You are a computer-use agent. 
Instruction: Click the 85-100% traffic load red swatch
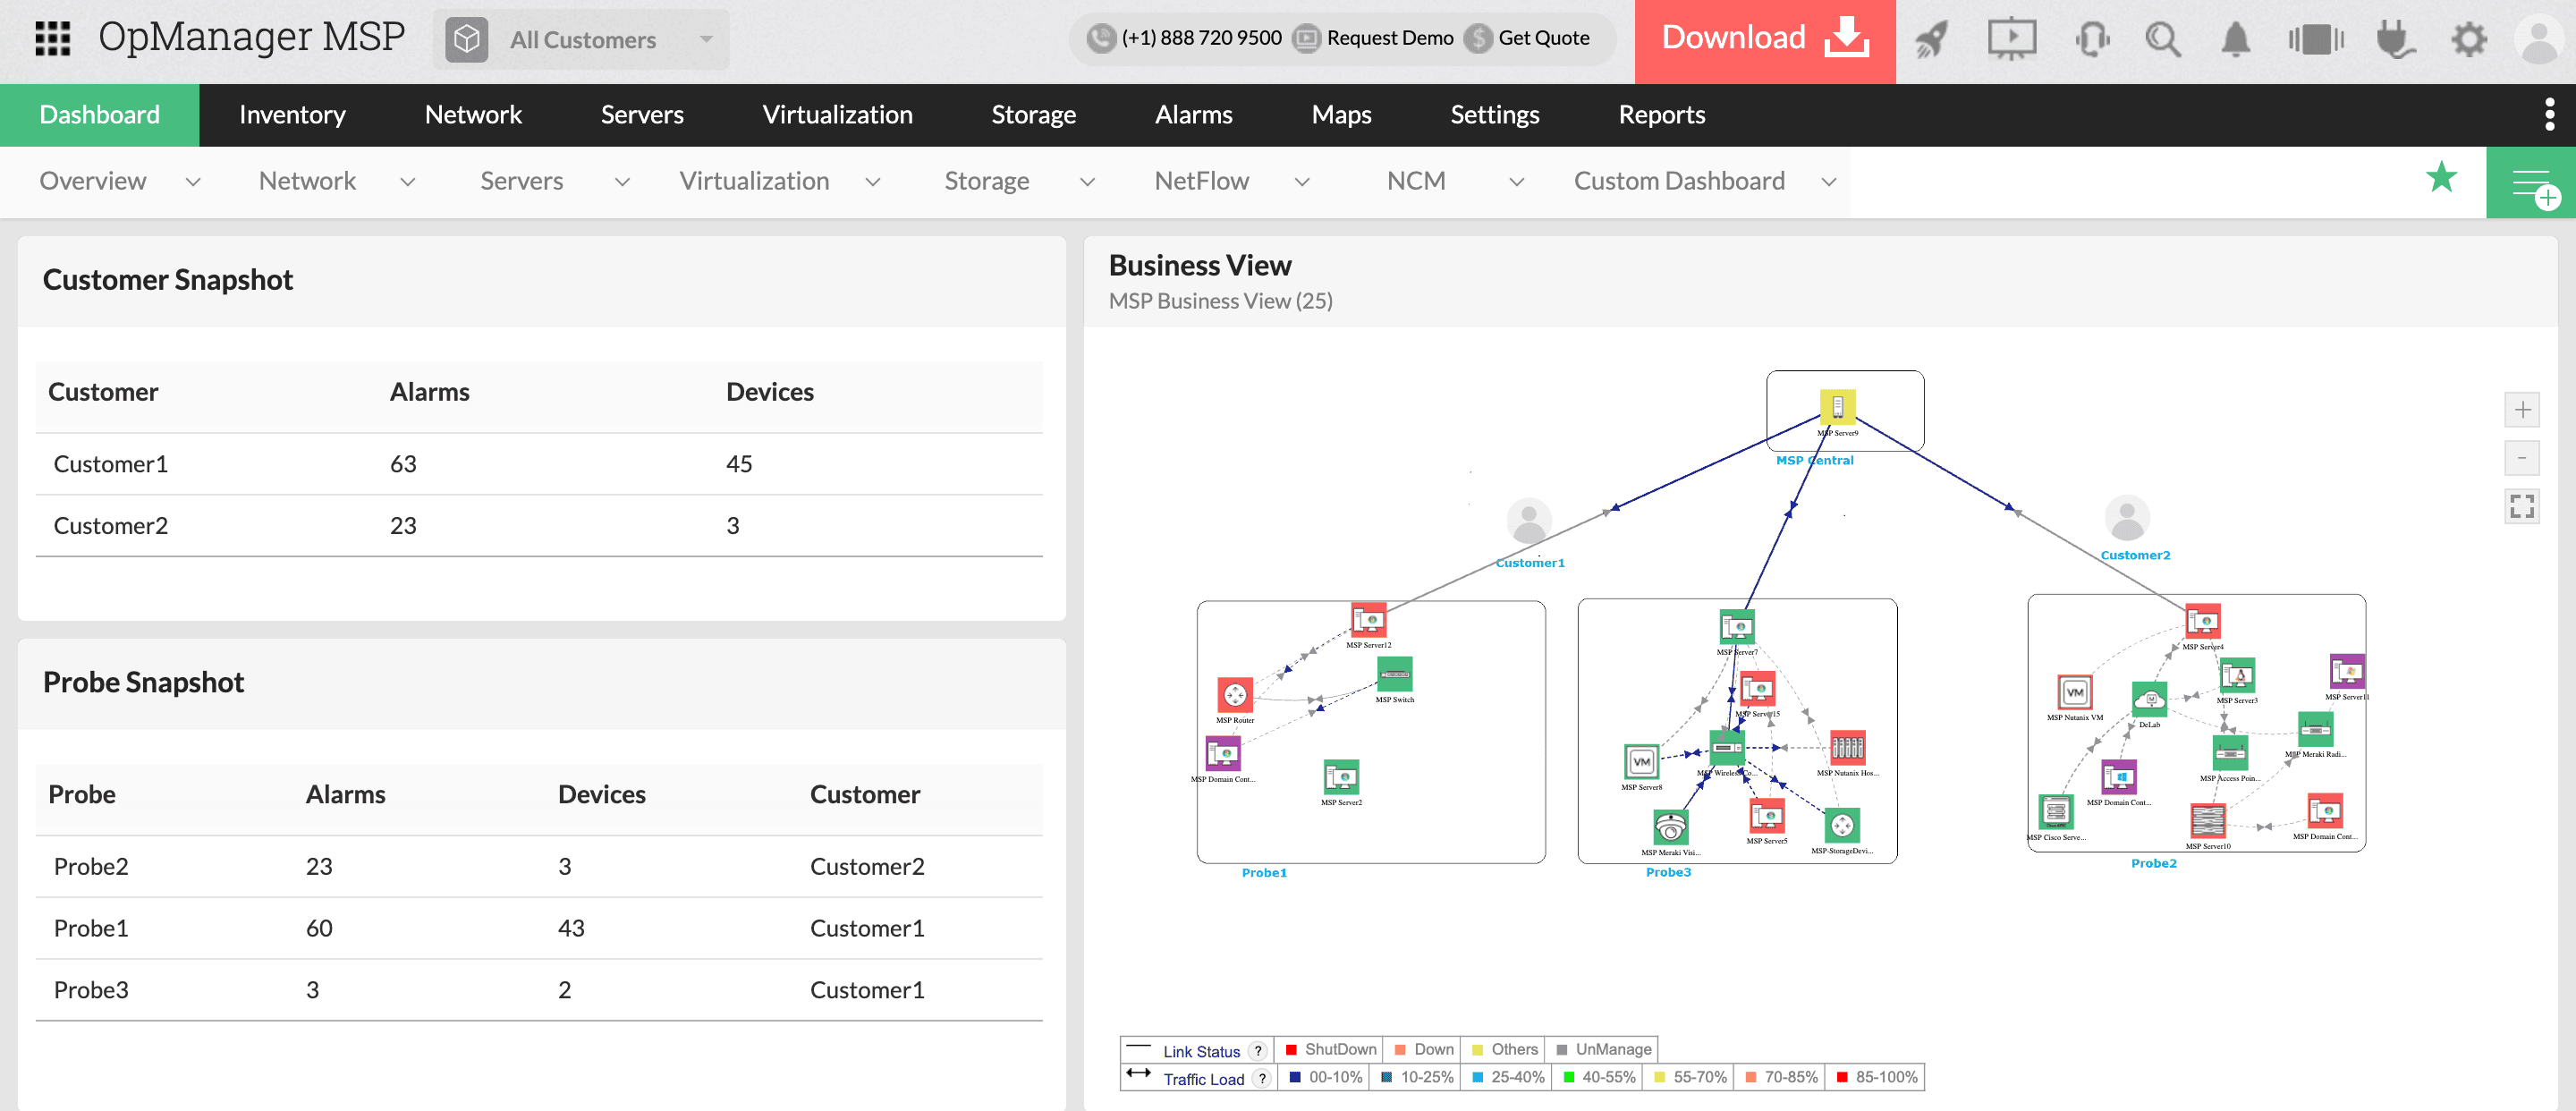tap(1842, 1077)
